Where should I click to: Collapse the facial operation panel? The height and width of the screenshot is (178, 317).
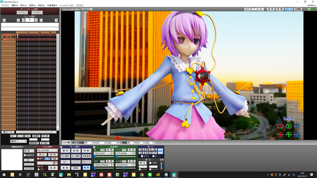coord(94,147)
